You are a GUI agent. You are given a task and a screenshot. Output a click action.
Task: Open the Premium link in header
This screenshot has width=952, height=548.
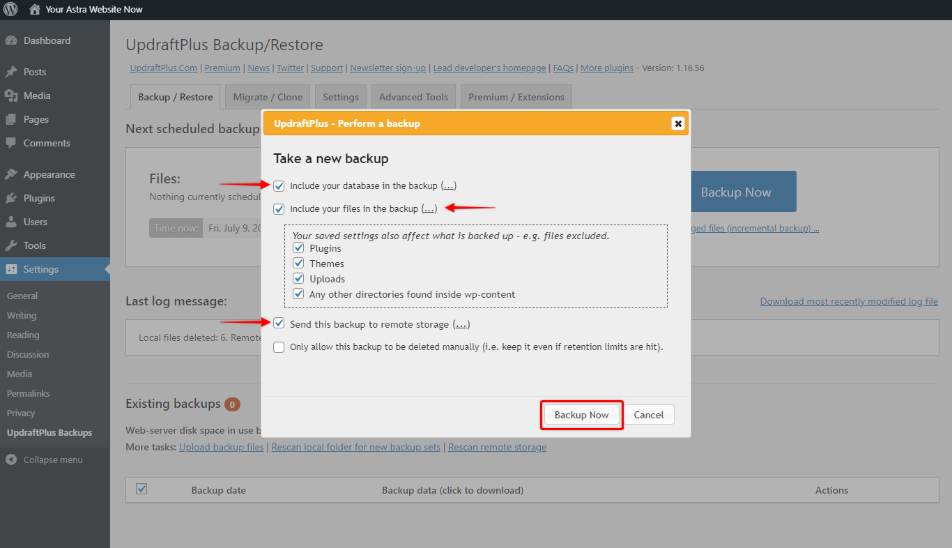coord(222,68)
